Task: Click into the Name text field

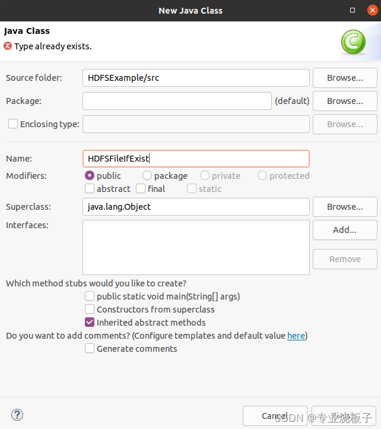Action: [x=196, y=159]
